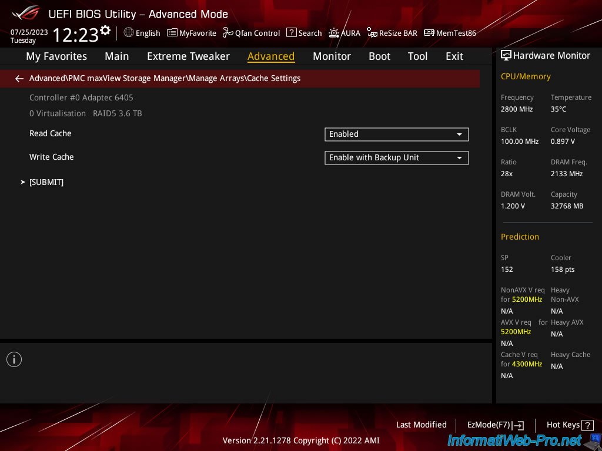Viewport: 602px width, 451px height.
Task: Open the Extreme Tweaker tab
Action: tap(188, 56)
